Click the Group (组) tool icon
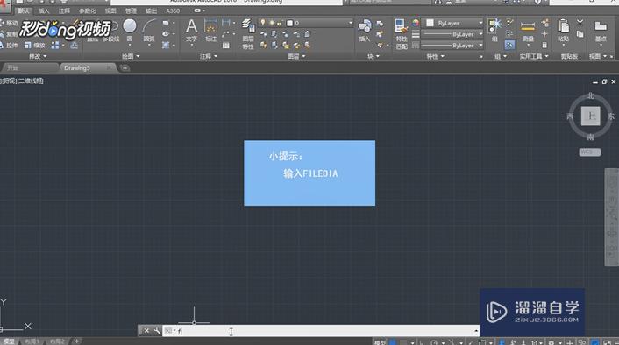 click(494, 25)
